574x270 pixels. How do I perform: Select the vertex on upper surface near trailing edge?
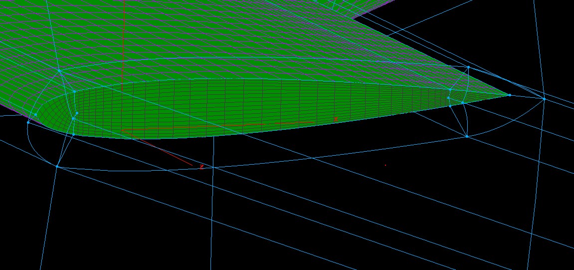(450, 90)
